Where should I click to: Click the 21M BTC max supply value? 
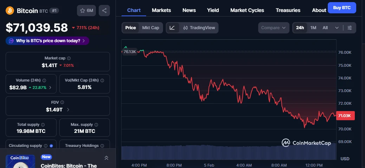[85, 131]
